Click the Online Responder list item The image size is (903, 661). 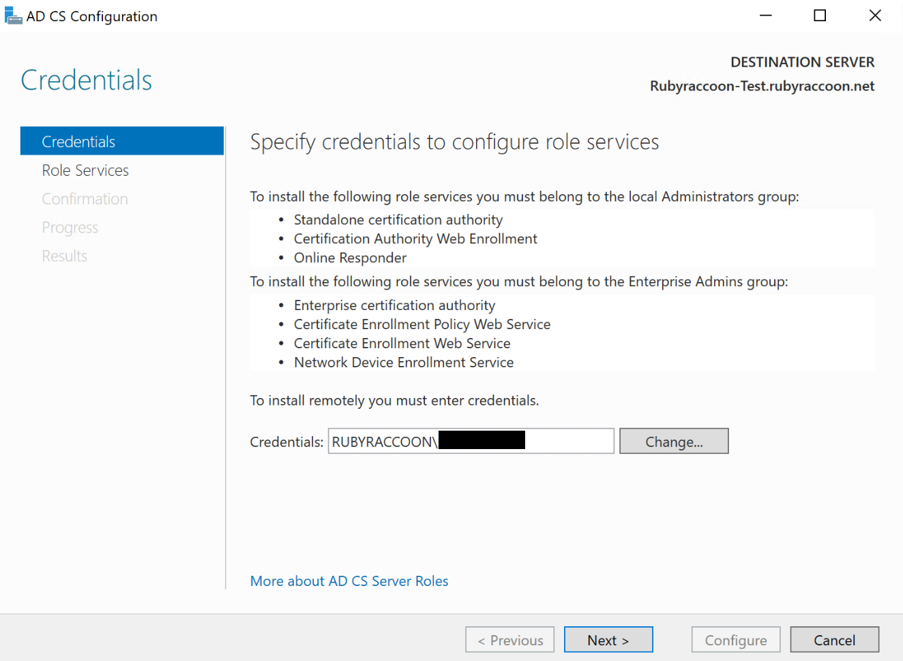click(350, 258)
